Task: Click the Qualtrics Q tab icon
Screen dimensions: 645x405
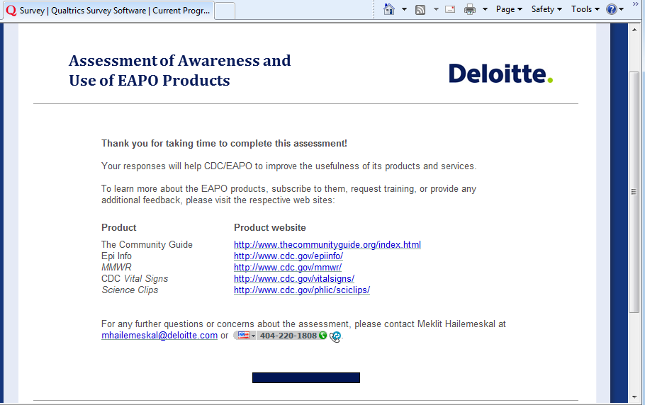Action: [x=11, y=11]
